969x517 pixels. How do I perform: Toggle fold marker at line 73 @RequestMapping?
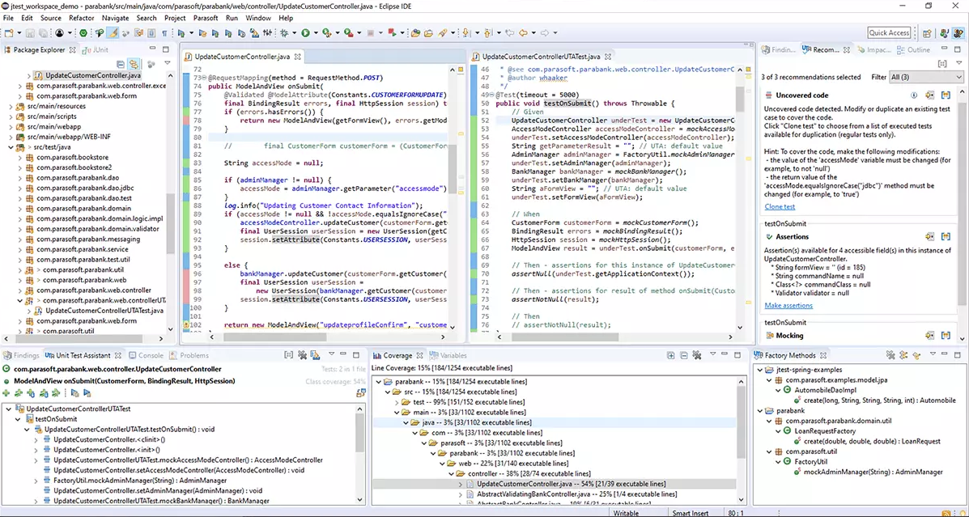coord(205,78)
